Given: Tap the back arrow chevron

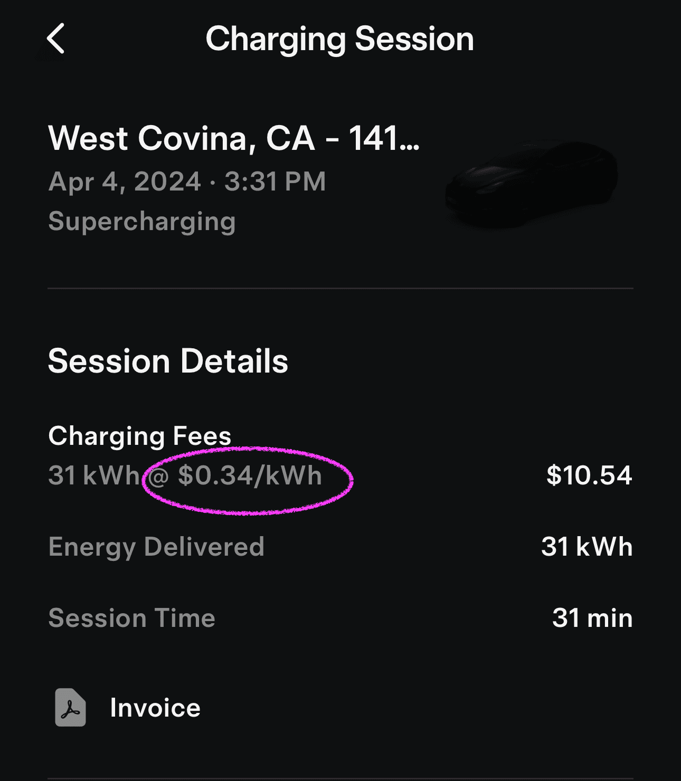Looking at the screenshot, I should [56, 39].
